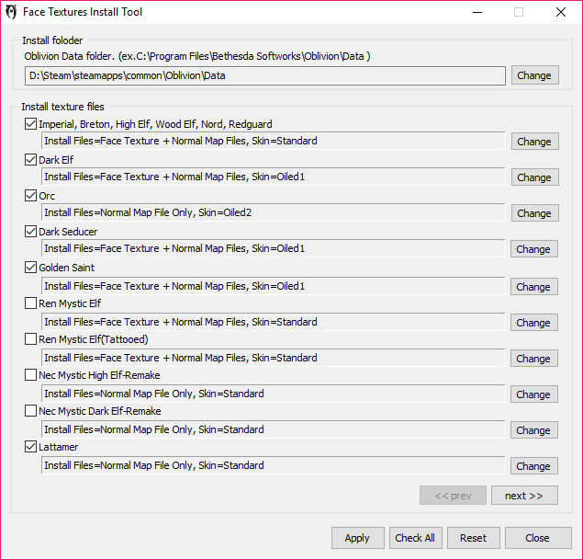Reset the texture selections

tap(473, 538)
